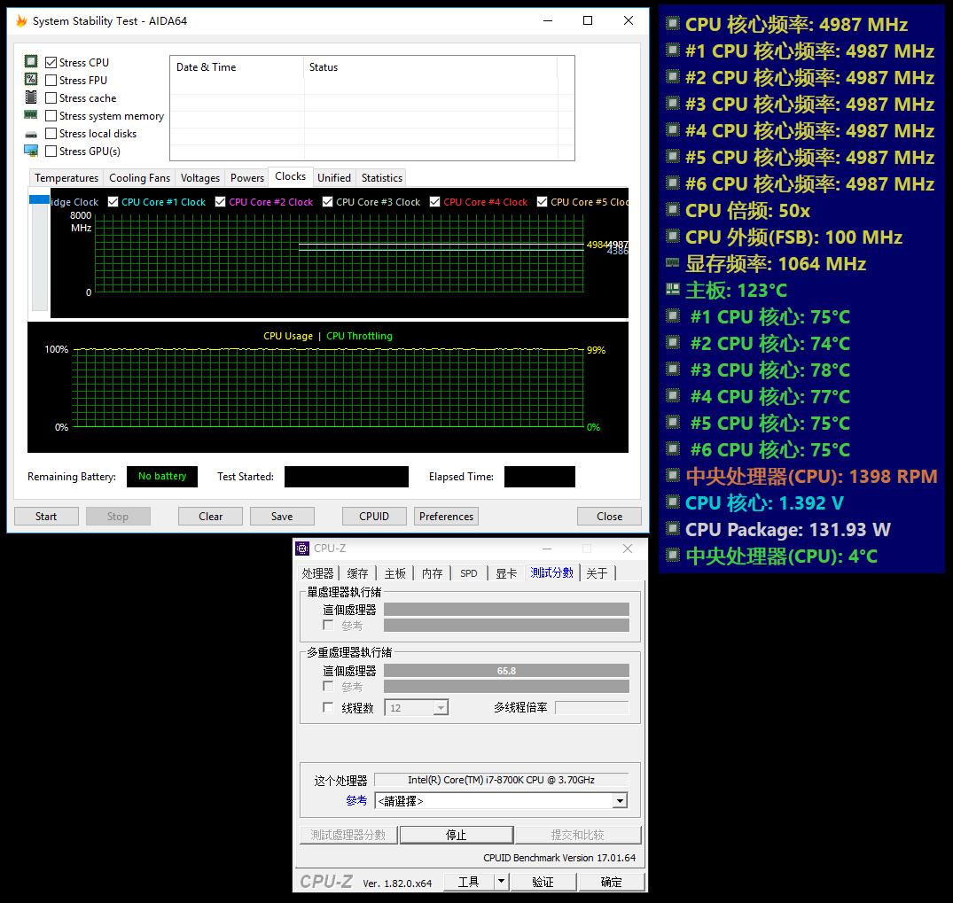The width and height of the screenshot is (953, 903).
Task: Click memory icon beside 显存频率 1064 MHz
Action: click(x=672, y=262)
